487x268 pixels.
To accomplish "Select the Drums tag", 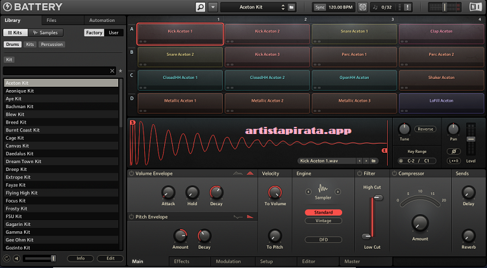I will click(x=12, y=44).
